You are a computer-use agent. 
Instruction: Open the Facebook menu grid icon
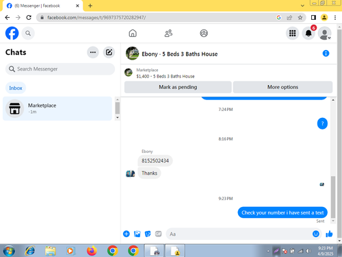292,34
